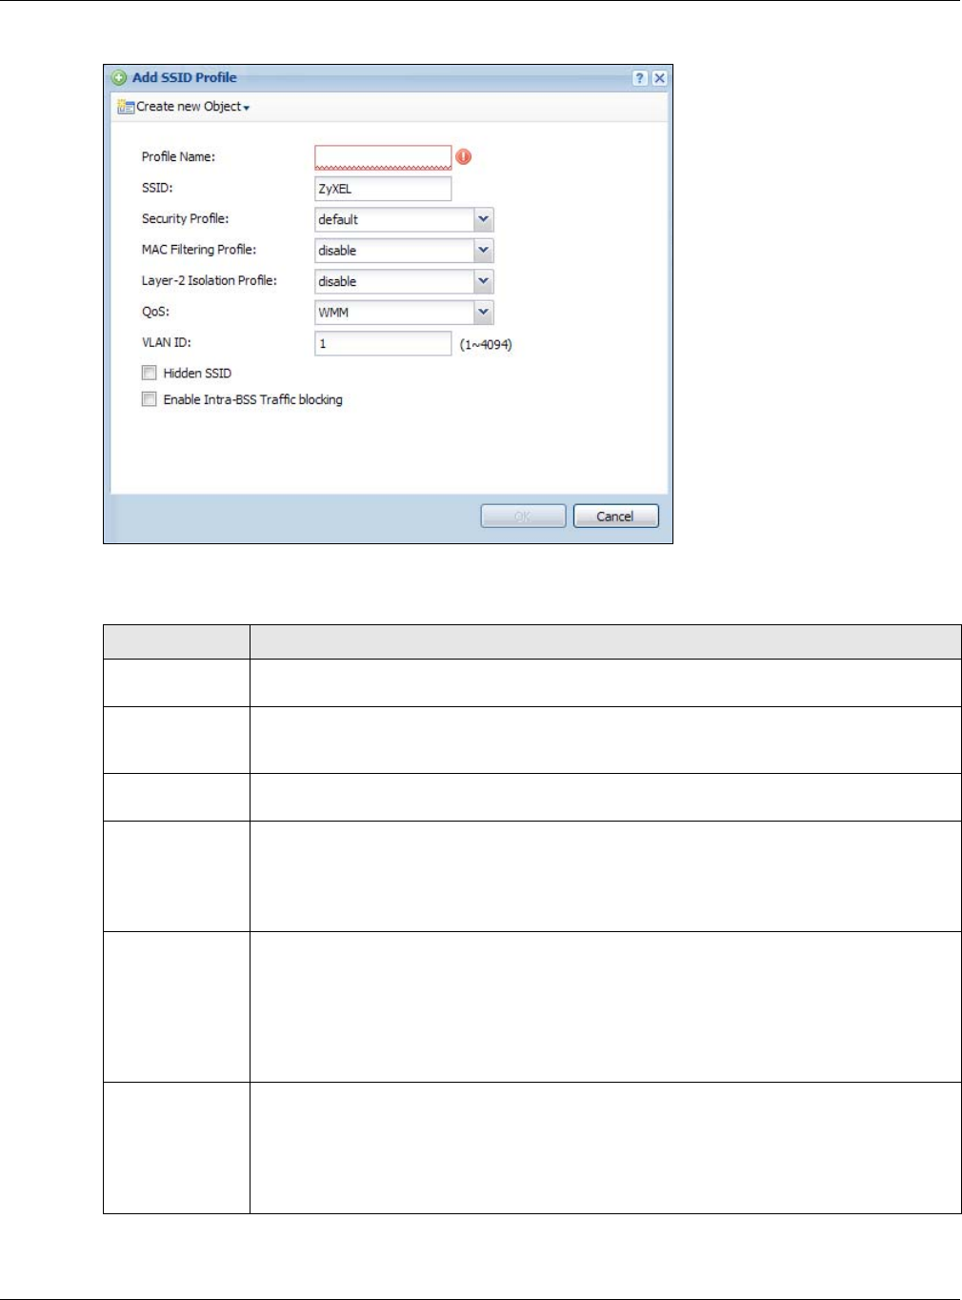Screen dimensions: 962x1300
Task: Click the VLAN ID input field
Action: [383, 343]
